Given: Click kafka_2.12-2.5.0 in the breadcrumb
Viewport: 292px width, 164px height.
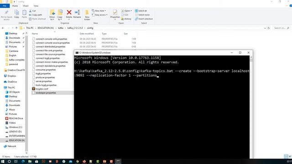Looking at the screenshot, I should click(x=75, y=28).
